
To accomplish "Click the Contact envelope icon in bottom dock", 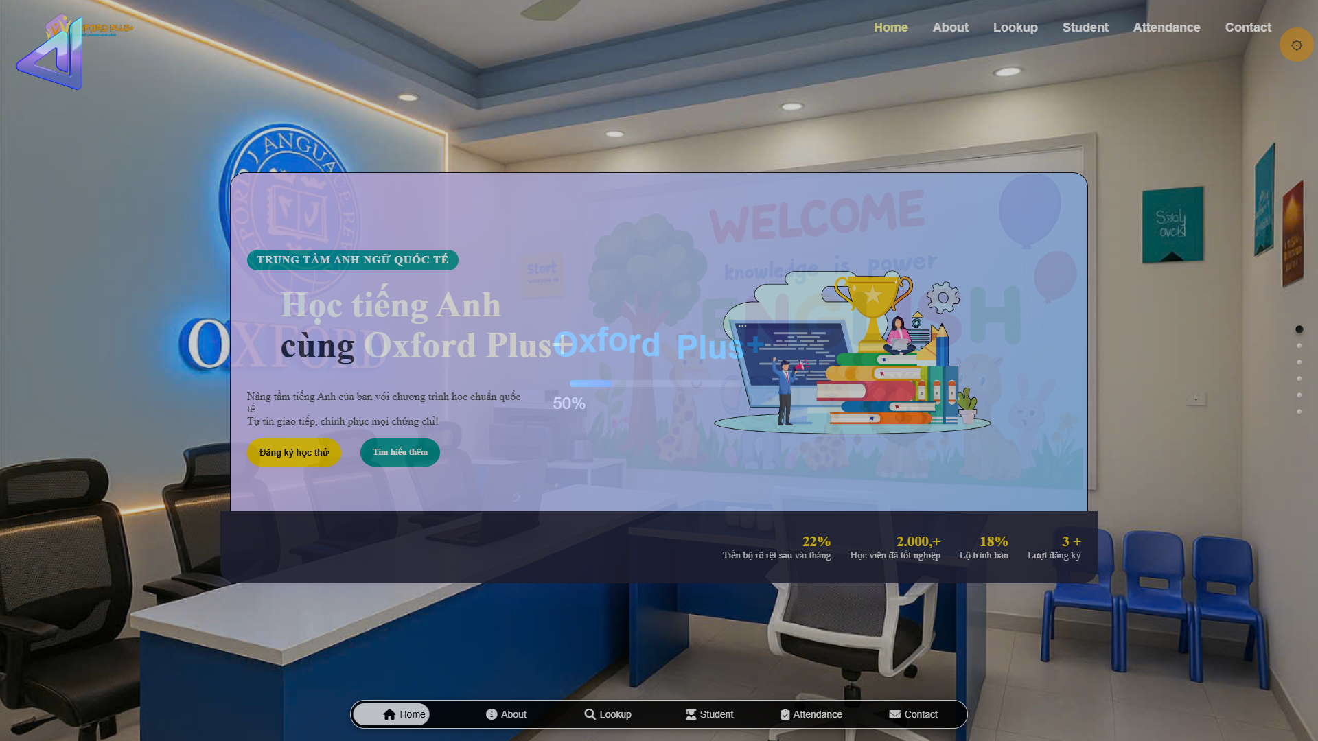I will coord(894,714).
